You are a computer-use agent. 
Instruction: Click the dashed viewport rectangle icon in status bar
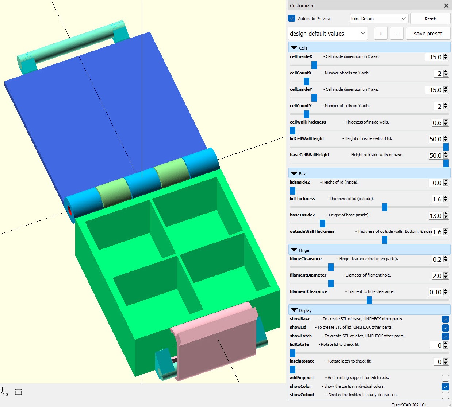tap(18, 392)
